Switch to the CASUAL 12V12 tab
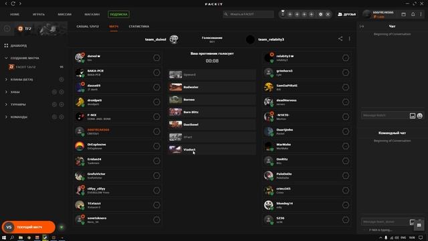Viewport: 428px width, 241px height. (x=88, y=27)
